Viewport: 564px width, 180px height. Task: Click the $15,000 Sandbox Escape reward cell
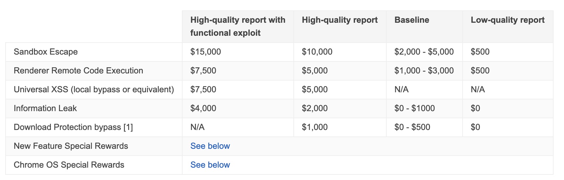click(205, 52)
